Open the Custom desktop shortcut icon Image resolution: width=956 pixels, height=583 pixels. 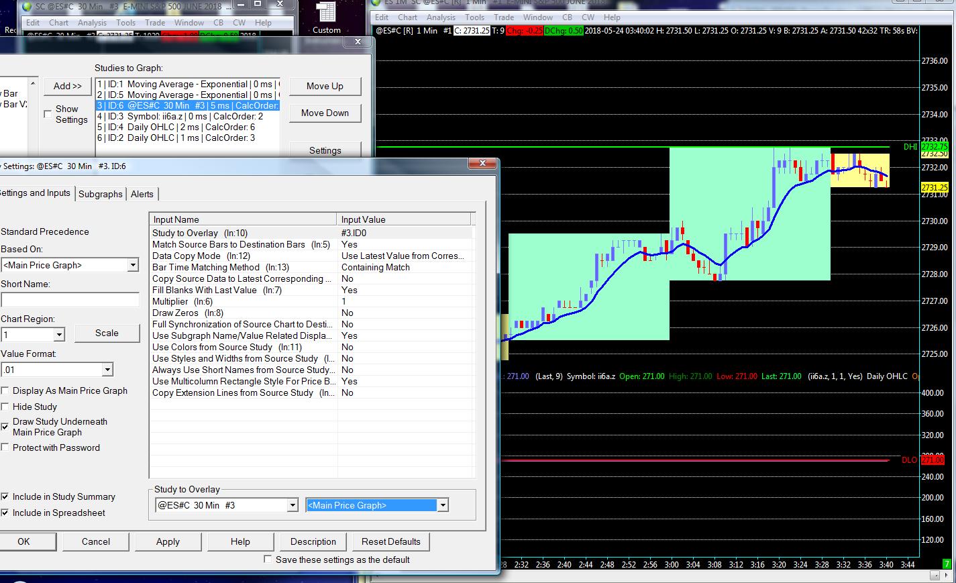(326, 18)
